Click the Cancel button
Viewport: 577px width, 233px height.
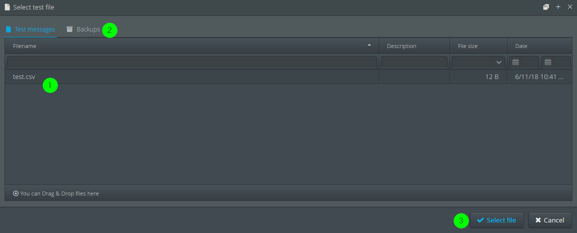coord(550,220)
